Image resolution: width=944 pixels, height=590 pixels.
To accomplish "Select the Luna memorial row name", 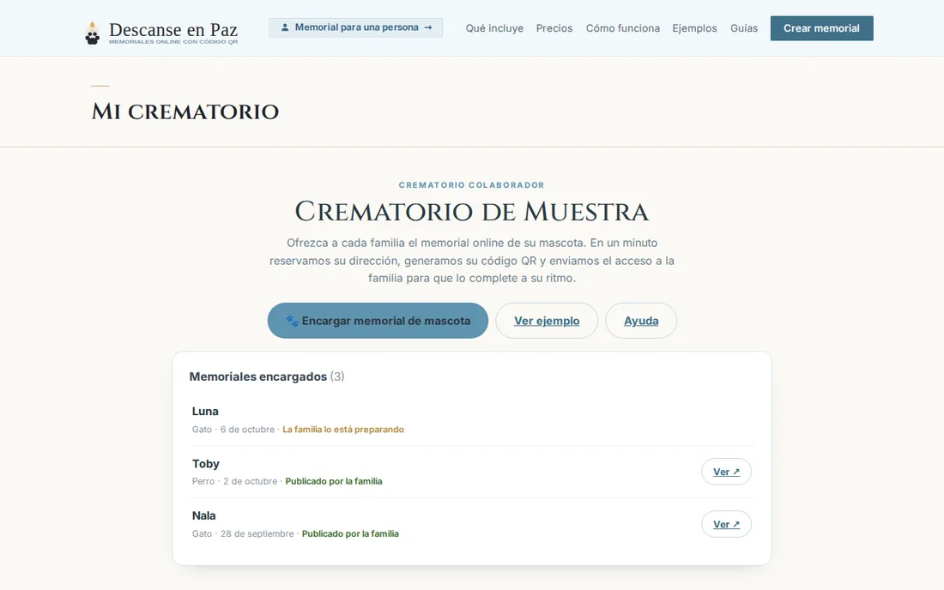I will (205, 412).
